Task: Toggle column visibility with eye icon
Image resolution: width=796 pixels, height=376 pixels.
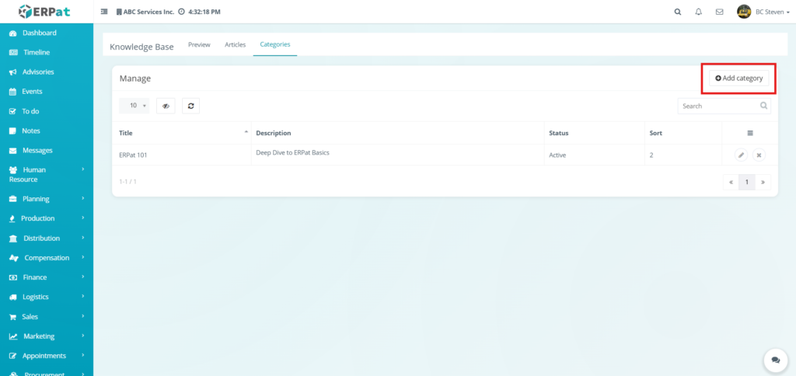Action: (x=166, y=106)
